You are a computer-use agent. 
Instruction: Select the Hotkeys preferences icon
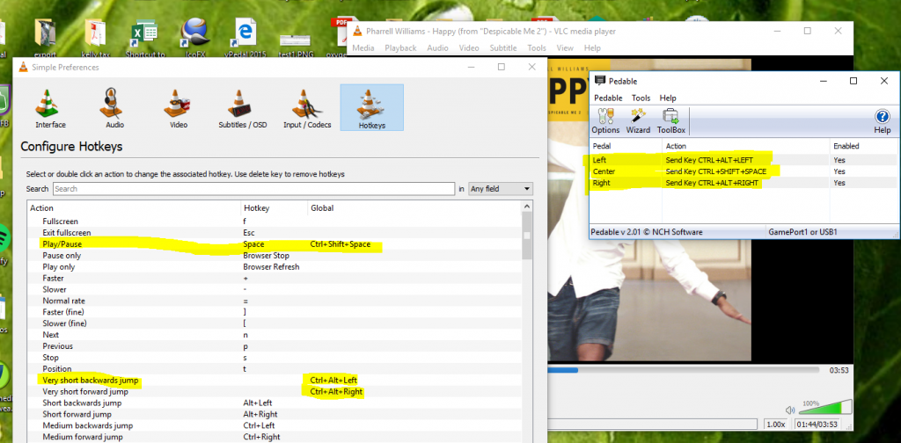(x=372, y=108)
